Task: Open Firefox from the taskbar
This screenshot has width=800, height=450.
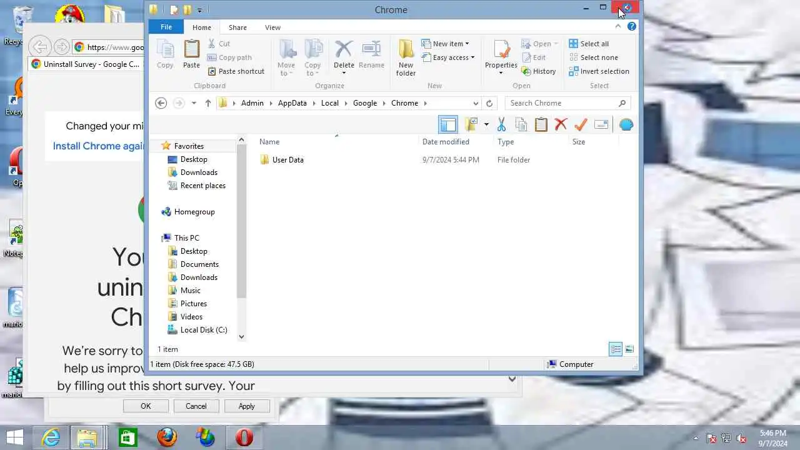Action: pos(167,437)
